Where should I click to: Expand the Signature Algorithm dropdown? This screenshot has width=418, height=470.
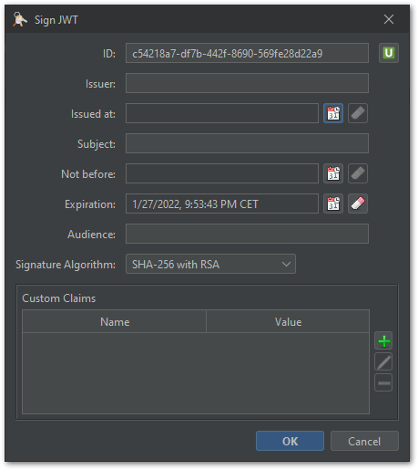[210, 264]
